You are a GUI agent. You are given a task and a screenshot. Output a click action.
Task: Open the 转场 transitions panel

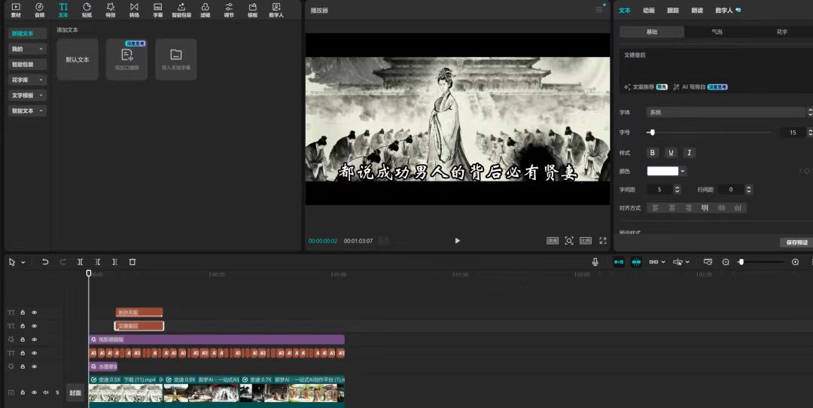134,10
